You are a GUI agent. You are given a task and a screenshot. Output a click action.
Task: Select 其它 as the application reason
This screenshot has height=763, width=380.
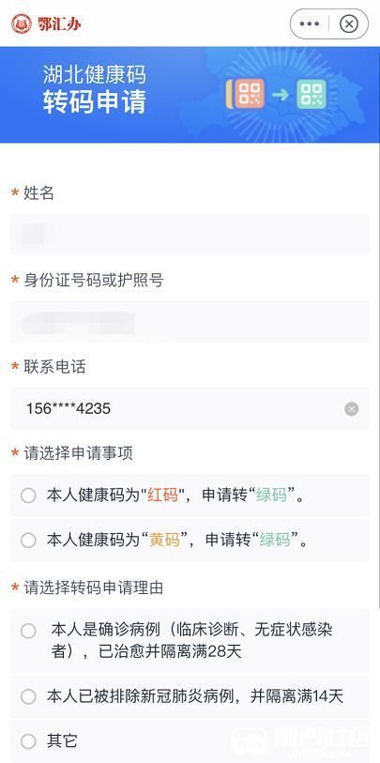point(190,741)
